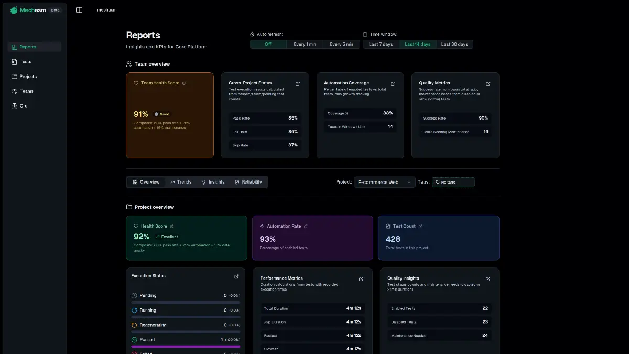Click the Passed progress bar
Screen dimensions: 629x354
click(x=186, y=346)
